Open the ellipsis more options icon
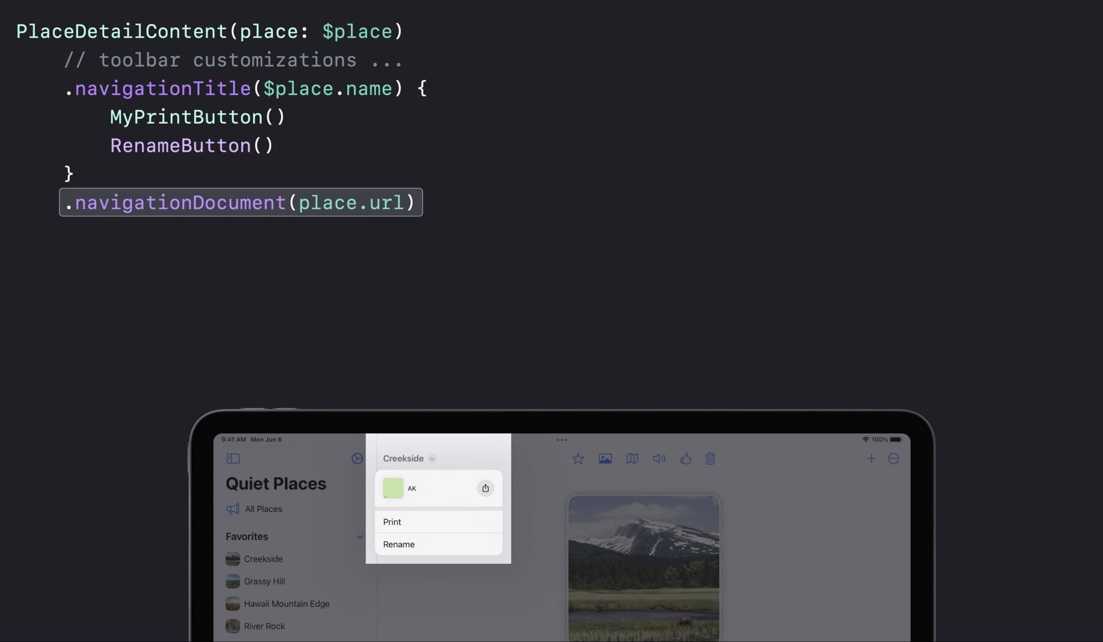 pyautogui.click(x=893, y=458)
